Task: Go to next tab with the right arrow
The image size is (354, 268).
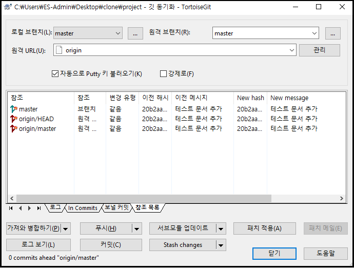Action: point(29,208)
